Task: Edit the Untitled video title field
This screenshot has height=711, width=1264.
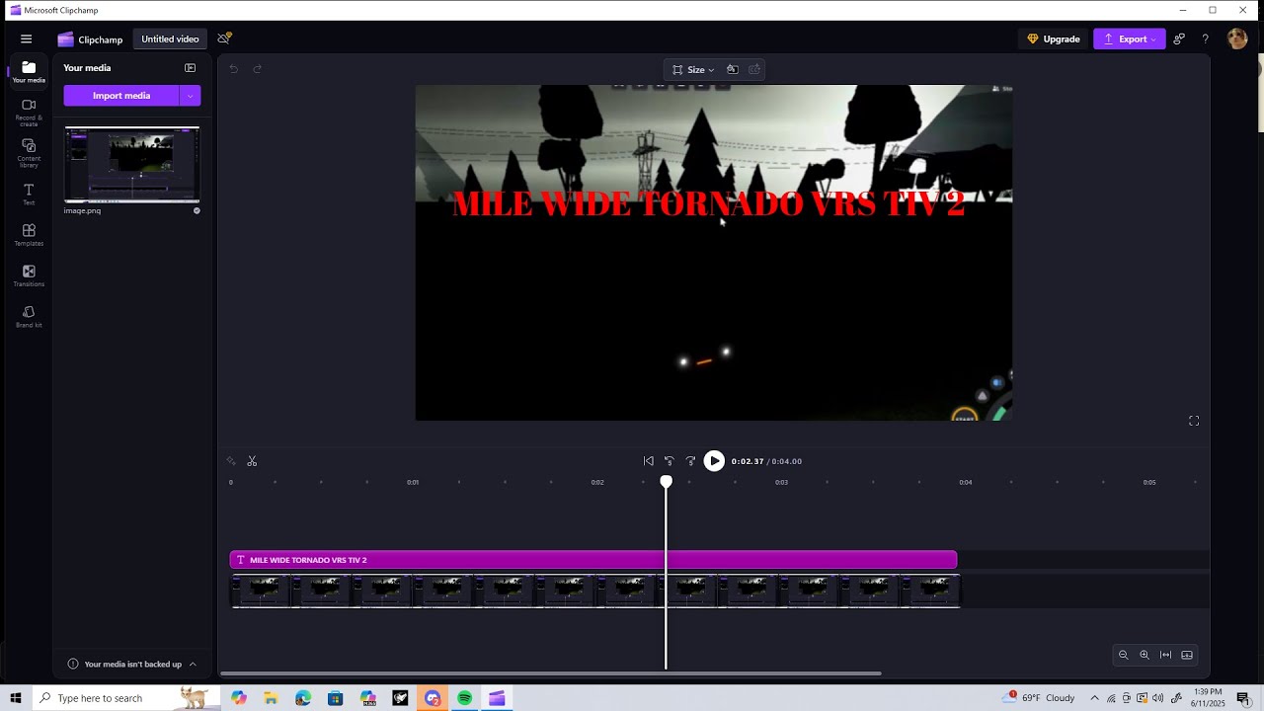Action: (170, 39)
